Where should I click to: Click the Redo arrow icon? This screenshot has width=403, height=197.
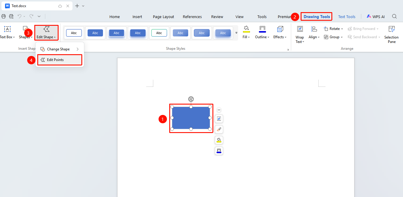coord(31,16)
